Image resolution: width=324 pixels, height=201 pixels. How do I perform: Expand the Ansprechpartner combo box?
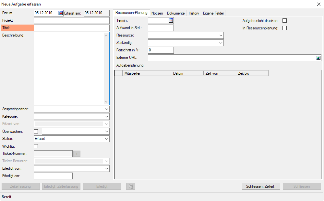(106, 109)
